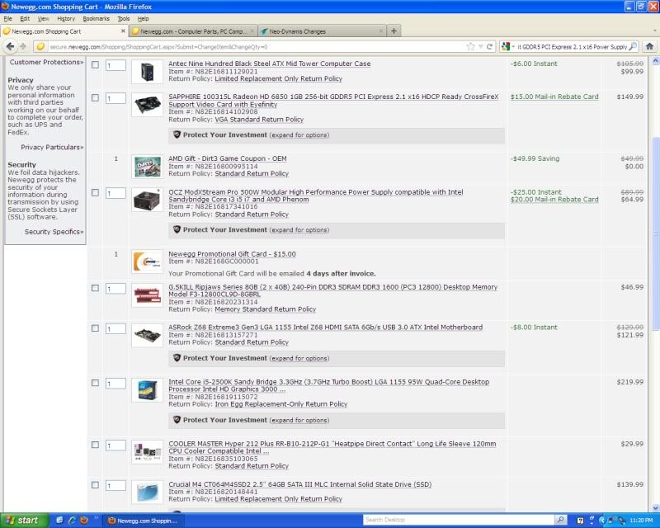Click the OCZ power supply product image
The width and height of the screenshot is (660, 528).
(147, 200)
